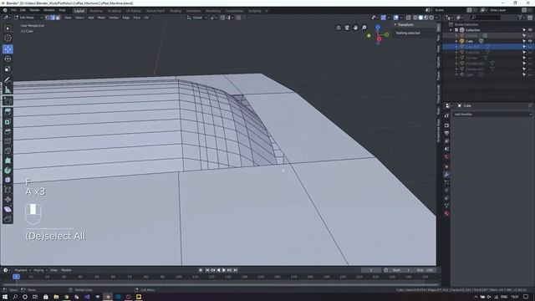Select the Inset Faces tool
The height and width of the screenshot is (301, 535).
[x=8, y=122]
